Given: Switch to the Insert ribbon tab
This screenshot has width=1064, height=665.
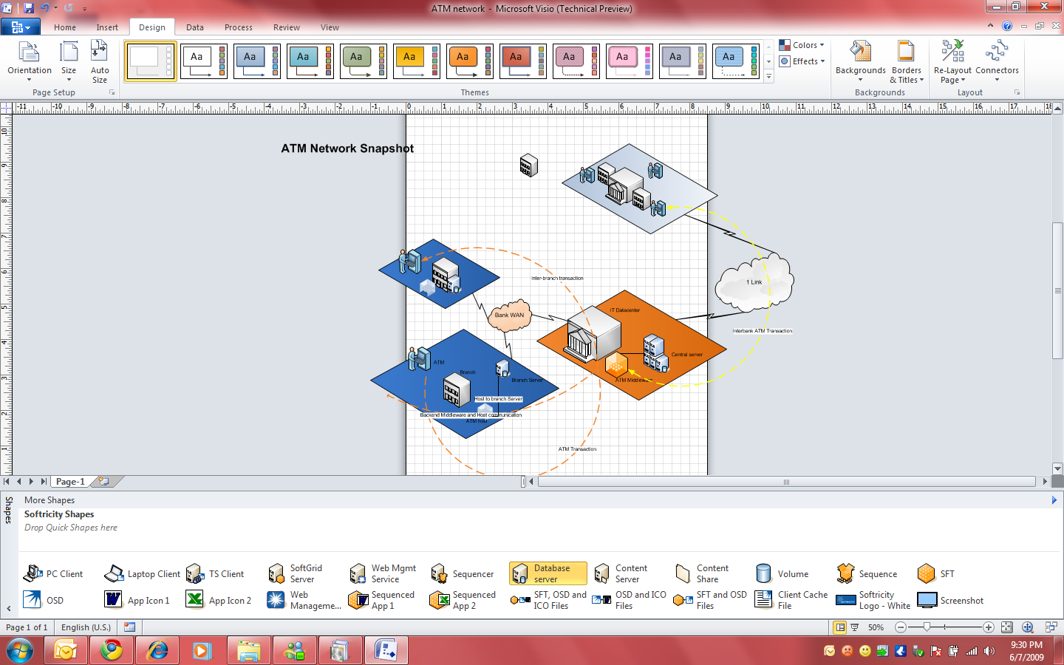Looking at the screenshot, I should [x=107, y=27].
